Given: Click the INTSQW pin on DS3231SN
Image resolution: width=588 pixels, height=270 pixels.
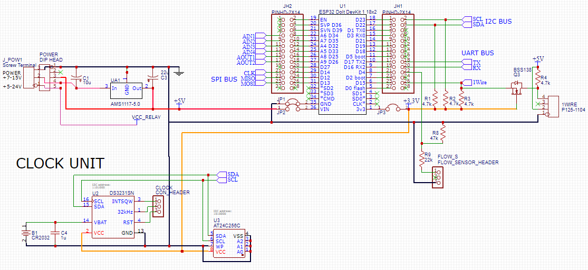Looking at the screenshot, I should (122, 202).
